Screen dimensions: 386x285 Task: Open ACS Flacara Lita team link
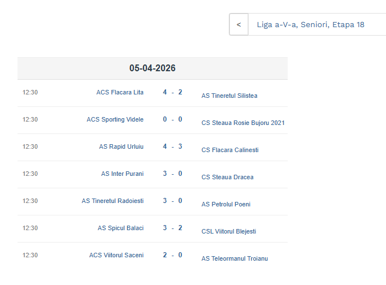[x=120, y=92]
